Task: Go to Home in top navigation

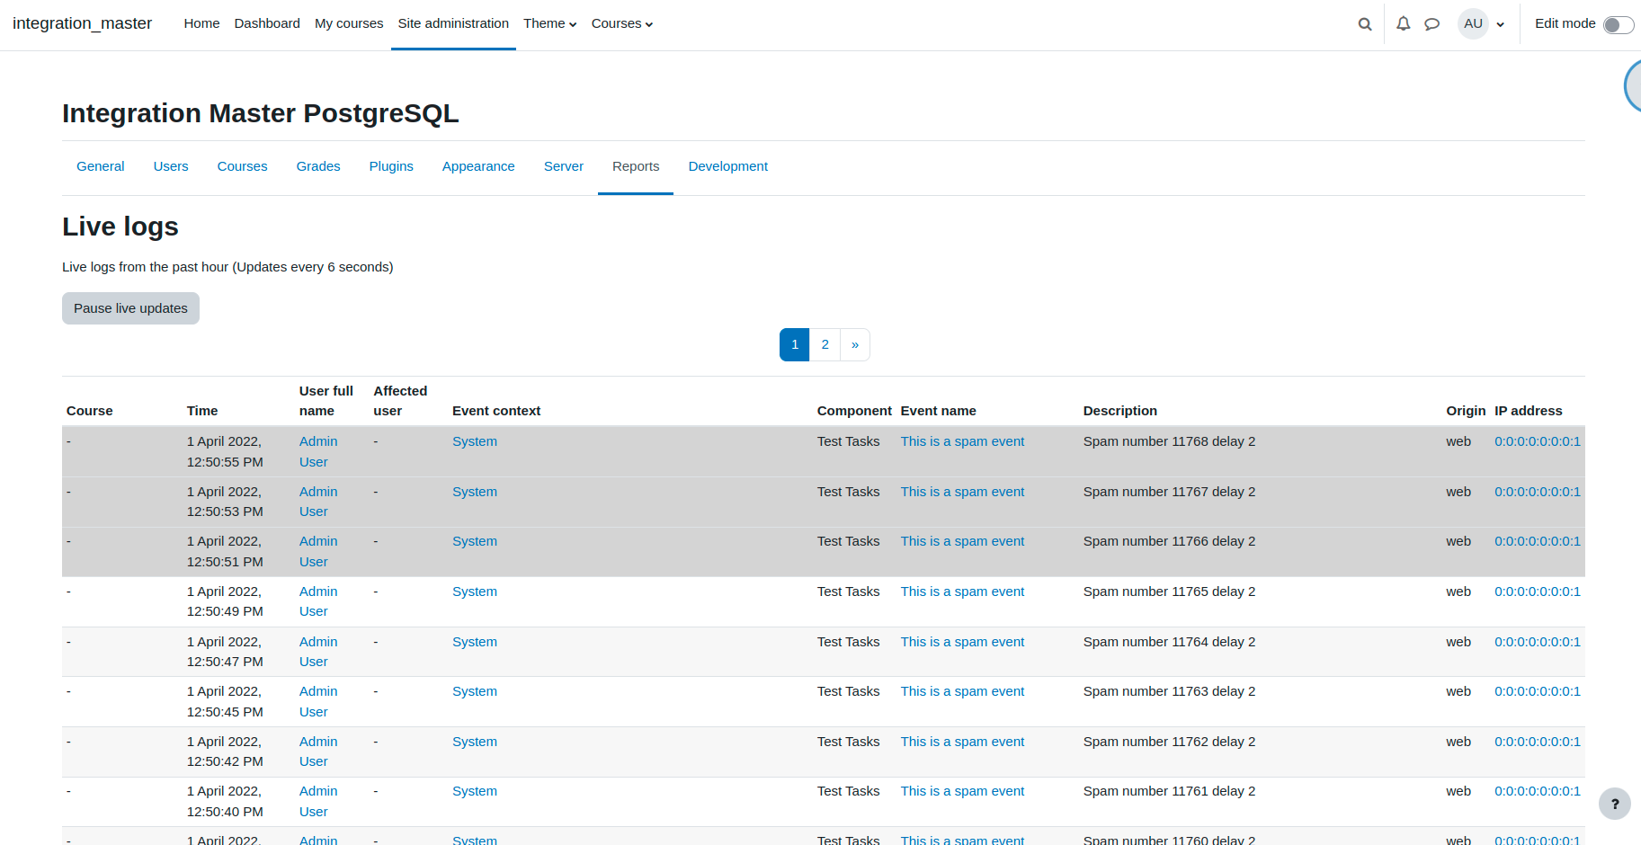Action: coord(201,23)
